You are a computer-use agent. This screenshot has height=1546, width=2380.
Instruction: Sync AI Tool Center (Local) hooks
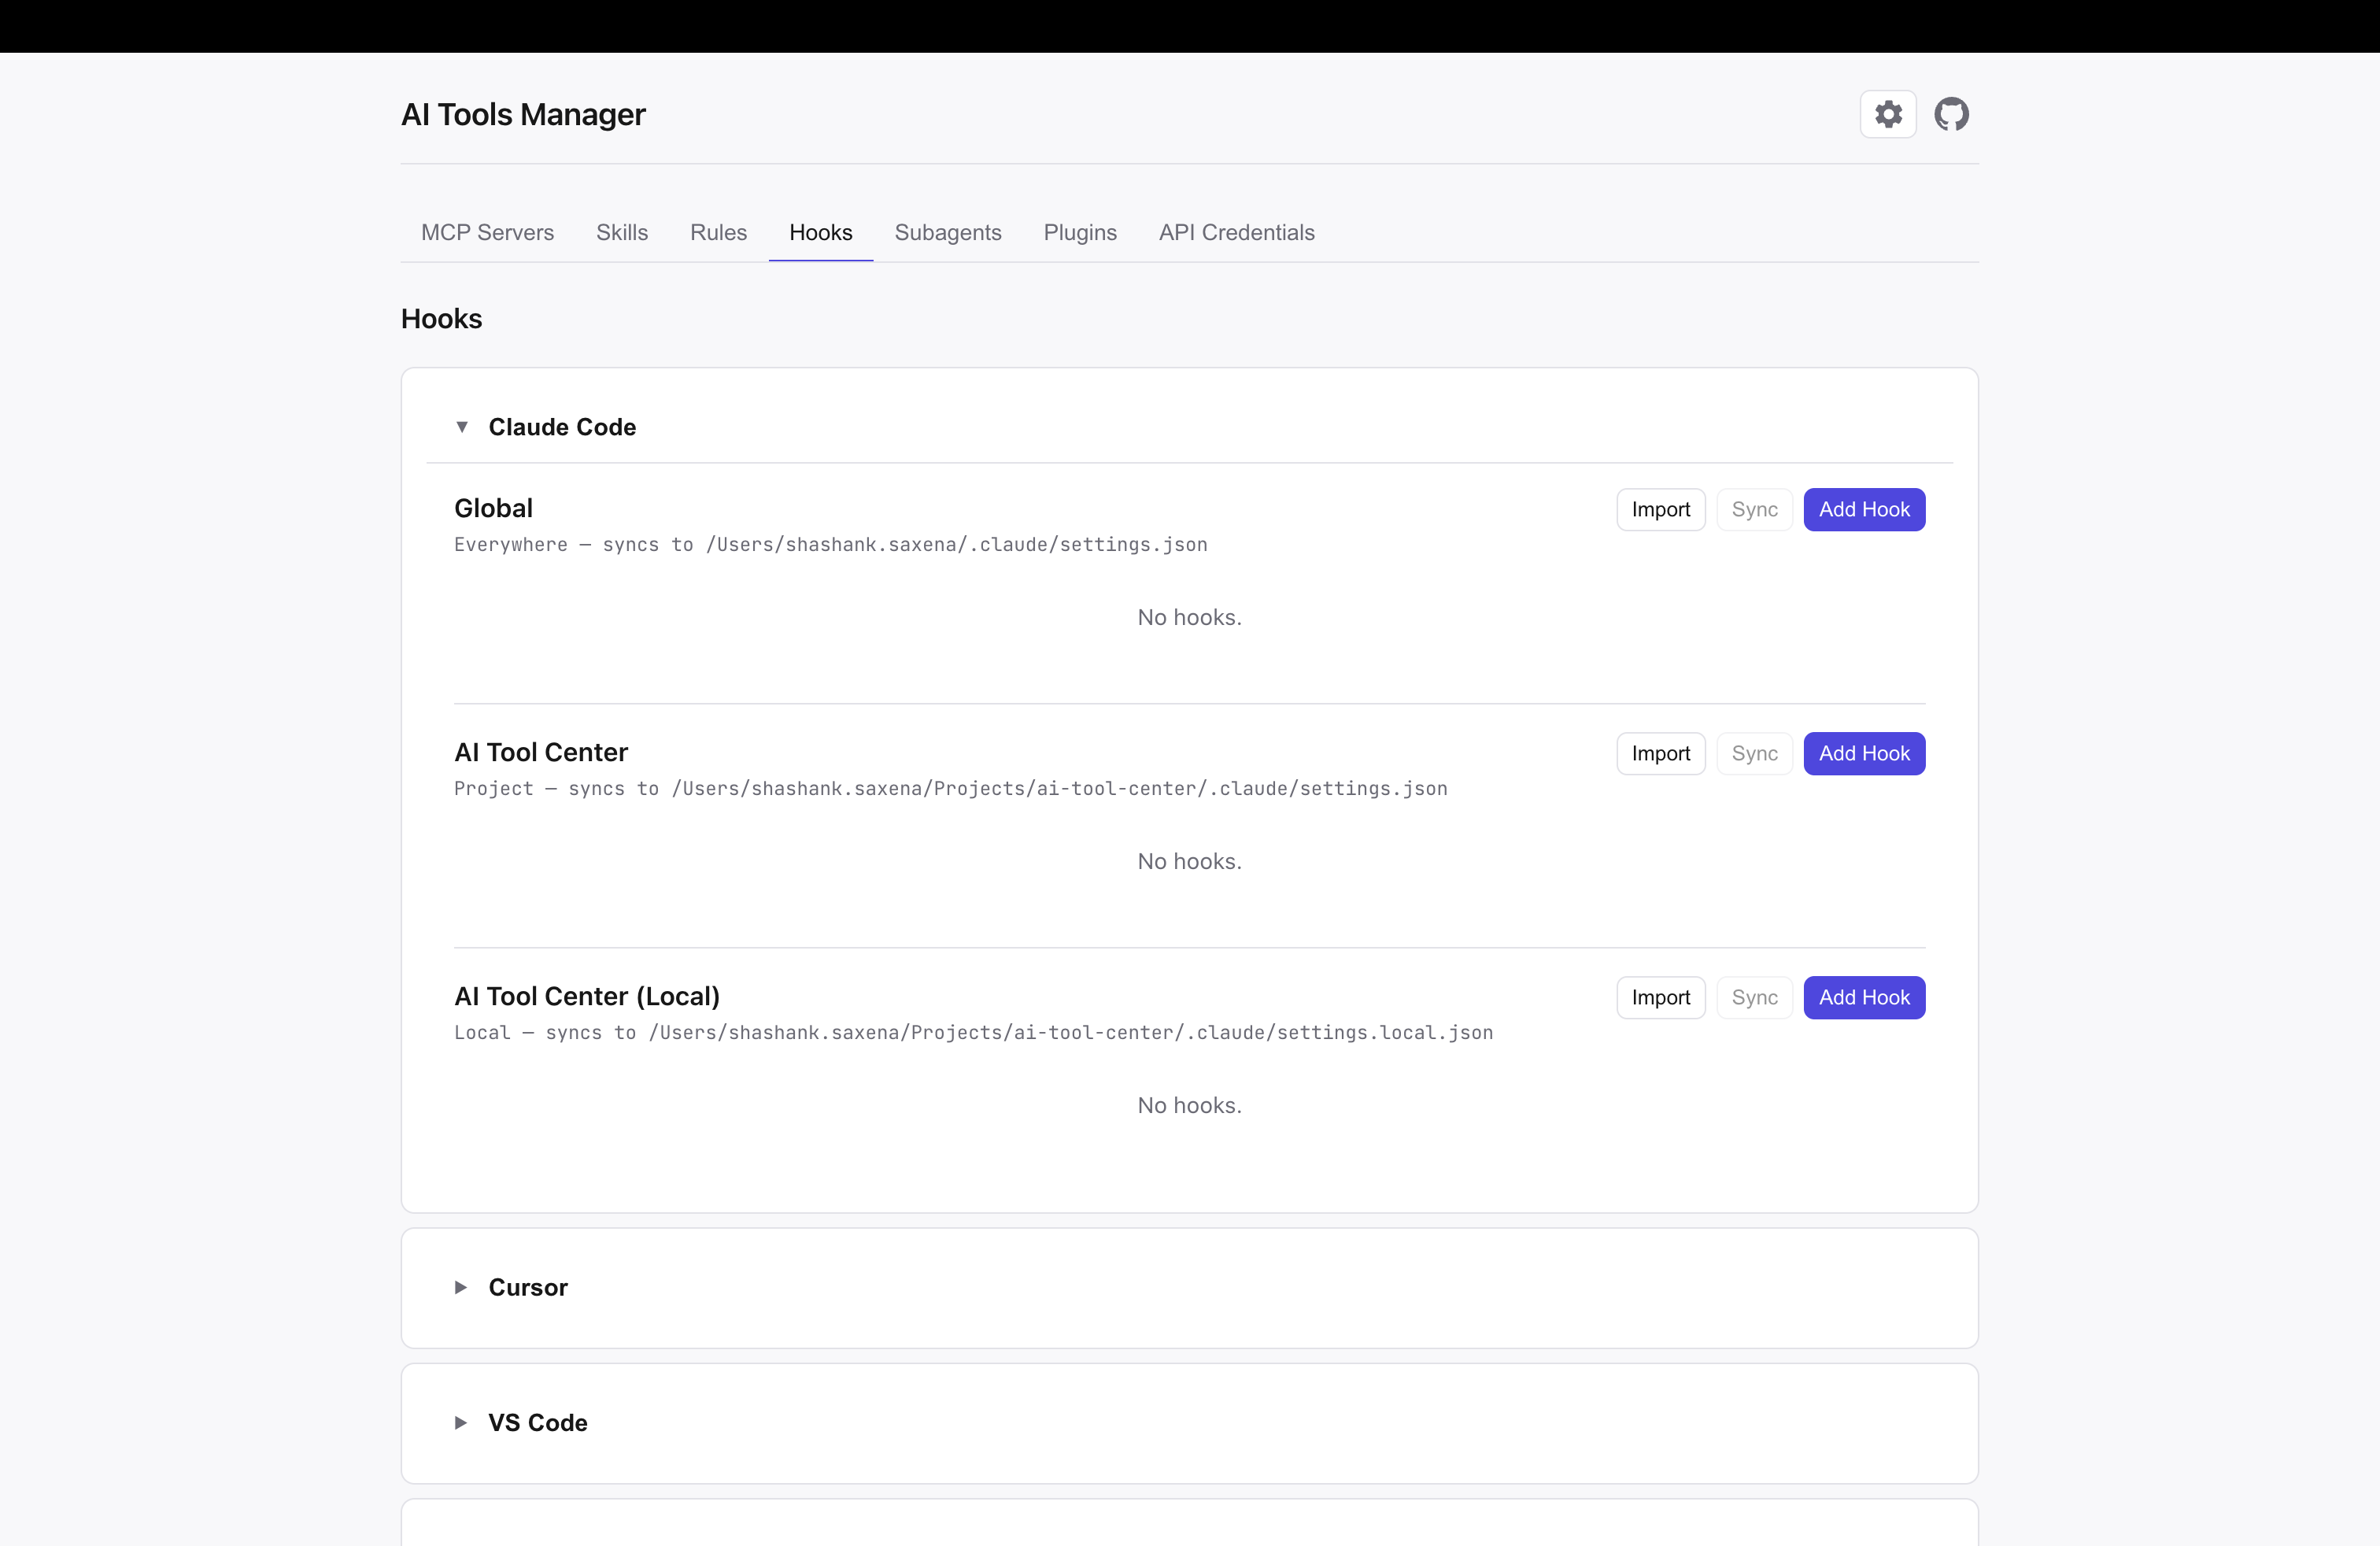click(x=1754, y=997)
